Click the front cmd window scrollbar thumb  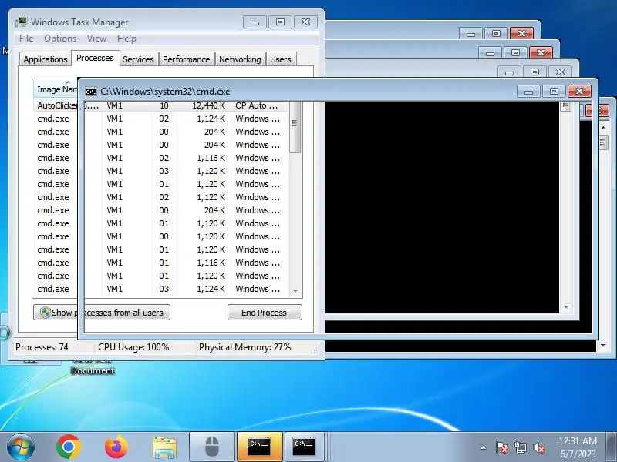566,105
